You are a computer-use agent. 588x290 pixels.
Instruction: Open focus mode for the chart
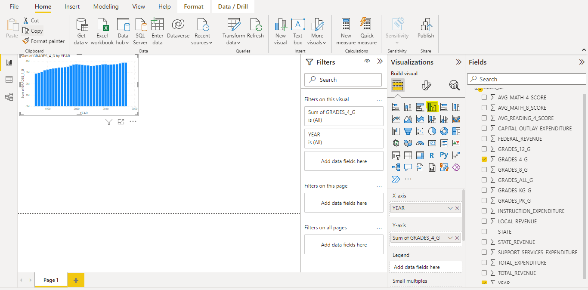(x=121, y=122)
